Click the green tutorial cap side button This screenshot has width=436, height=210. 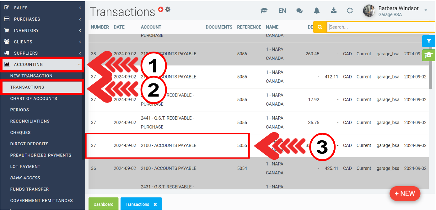(428, 55)
